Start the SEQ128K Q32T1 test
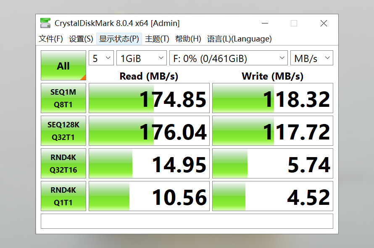The image size is (374, 248). tap(63, 130)
